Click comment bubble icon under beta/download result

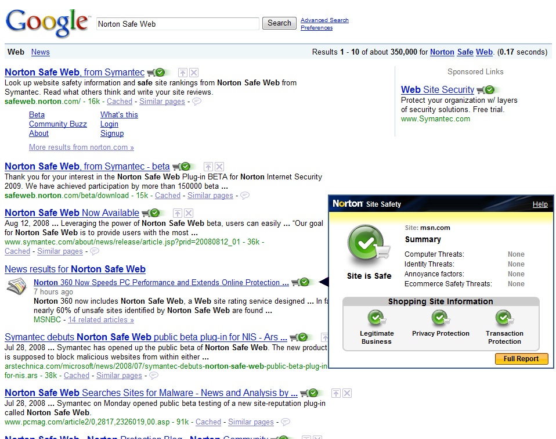[x=245, y=196]
